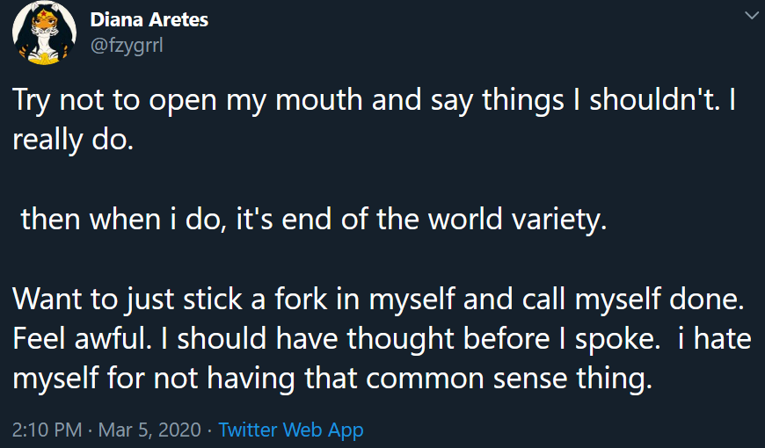Open the Twitter Web App source link
Image resolution: width=765 pixels, height=448 pixels.
pos(291,430)
